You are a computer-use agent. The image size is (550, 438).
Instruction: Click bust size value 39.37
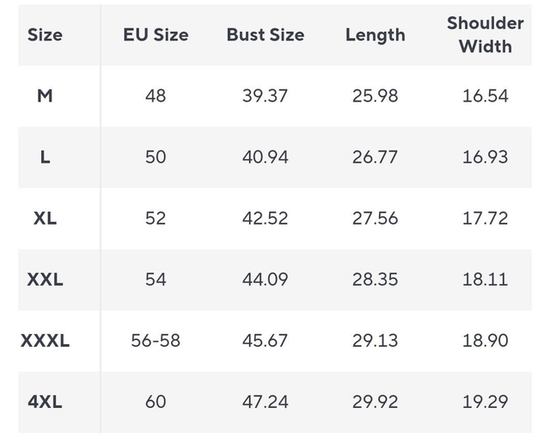click(265, 96)
